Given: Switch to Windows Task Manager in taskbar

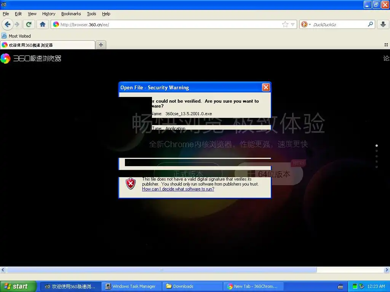Looking at the screenshot, I should (x=131, y=286).
